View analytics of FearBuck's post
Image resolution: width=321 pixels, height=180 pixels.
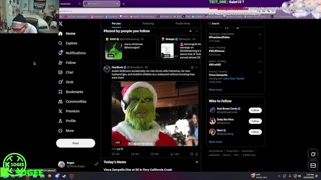coord(175,154)
